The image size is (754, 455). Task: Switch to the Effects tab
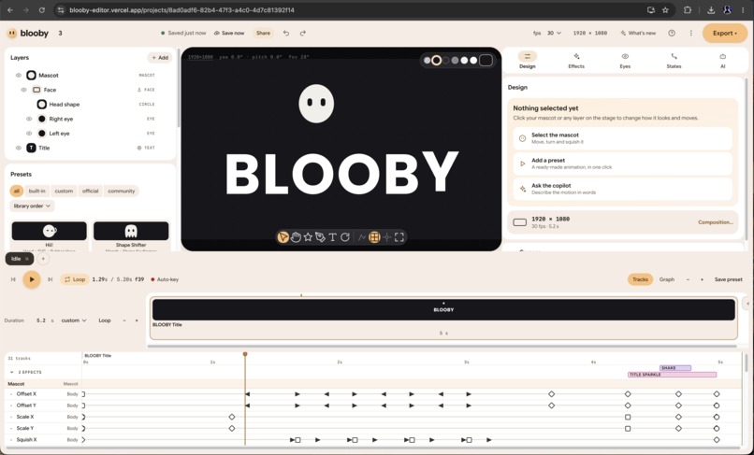click(576, 61)
